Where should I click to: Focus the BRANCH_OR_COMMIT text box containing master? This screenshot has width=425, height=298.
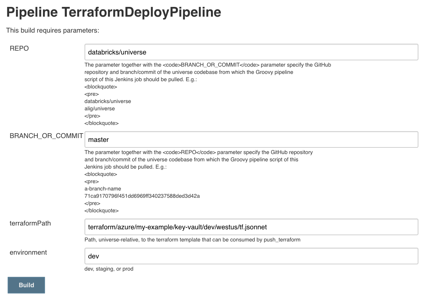click(251, 140)
